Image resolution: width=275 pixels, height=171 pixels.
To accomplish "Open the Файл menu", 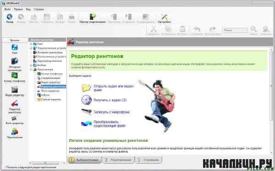I will pyautogui.click(x=7, y=9).
